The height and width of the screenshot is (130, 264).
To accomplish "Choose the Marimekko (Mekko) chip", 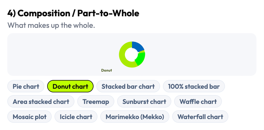I will coord(135,117).
